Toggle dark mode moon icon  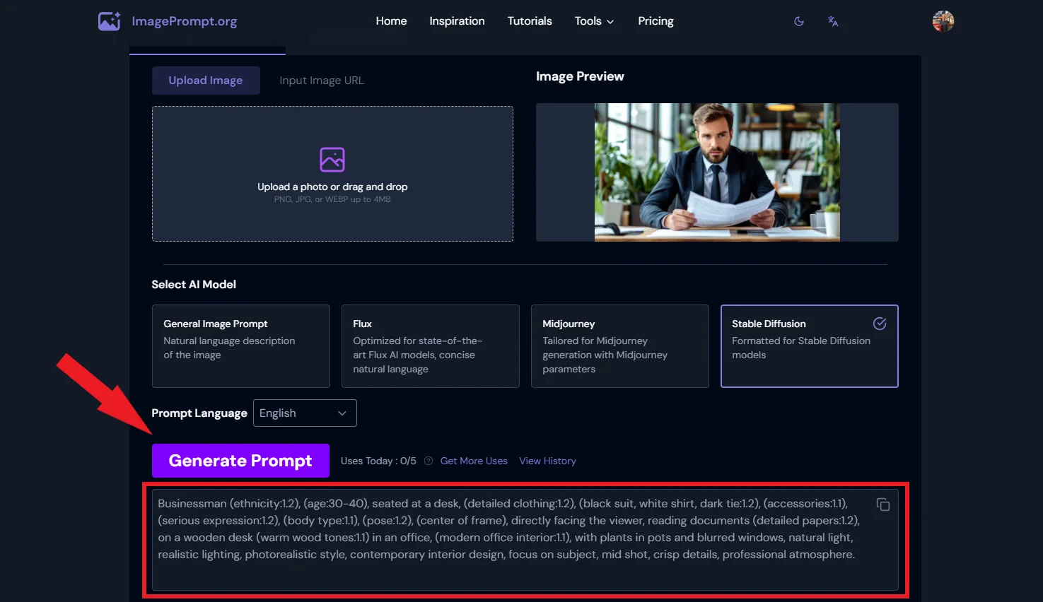(x=799, y=21)
